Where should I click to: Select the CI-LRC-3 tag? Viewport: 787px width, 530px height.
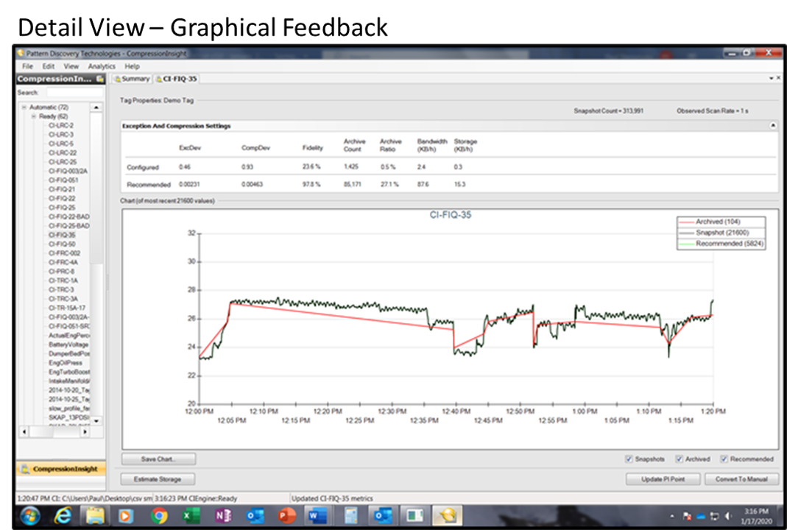click(60, 135)
